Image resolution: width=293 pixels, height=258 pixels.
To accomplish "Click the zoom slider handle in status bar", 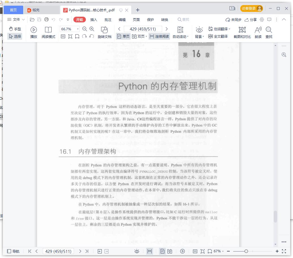I will 246,251.
